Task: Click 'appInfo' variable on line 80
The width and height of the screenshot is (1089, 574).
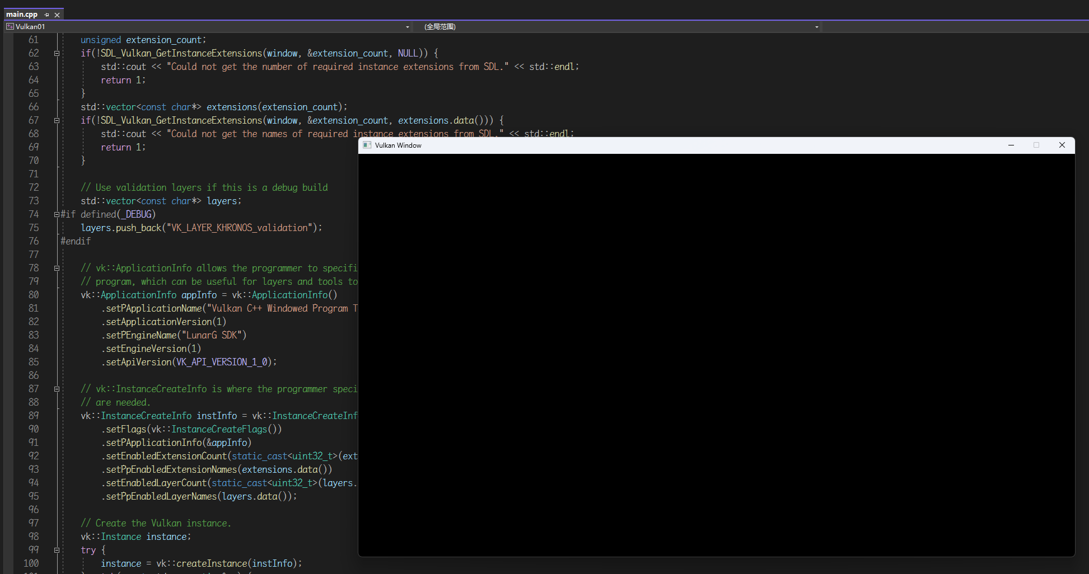Action: (199, 295)
